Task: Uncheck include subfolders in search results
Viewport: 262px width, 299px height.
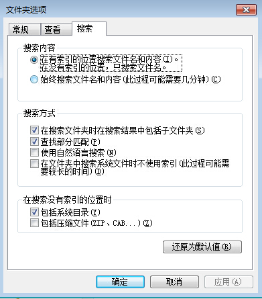Action: 34,130
